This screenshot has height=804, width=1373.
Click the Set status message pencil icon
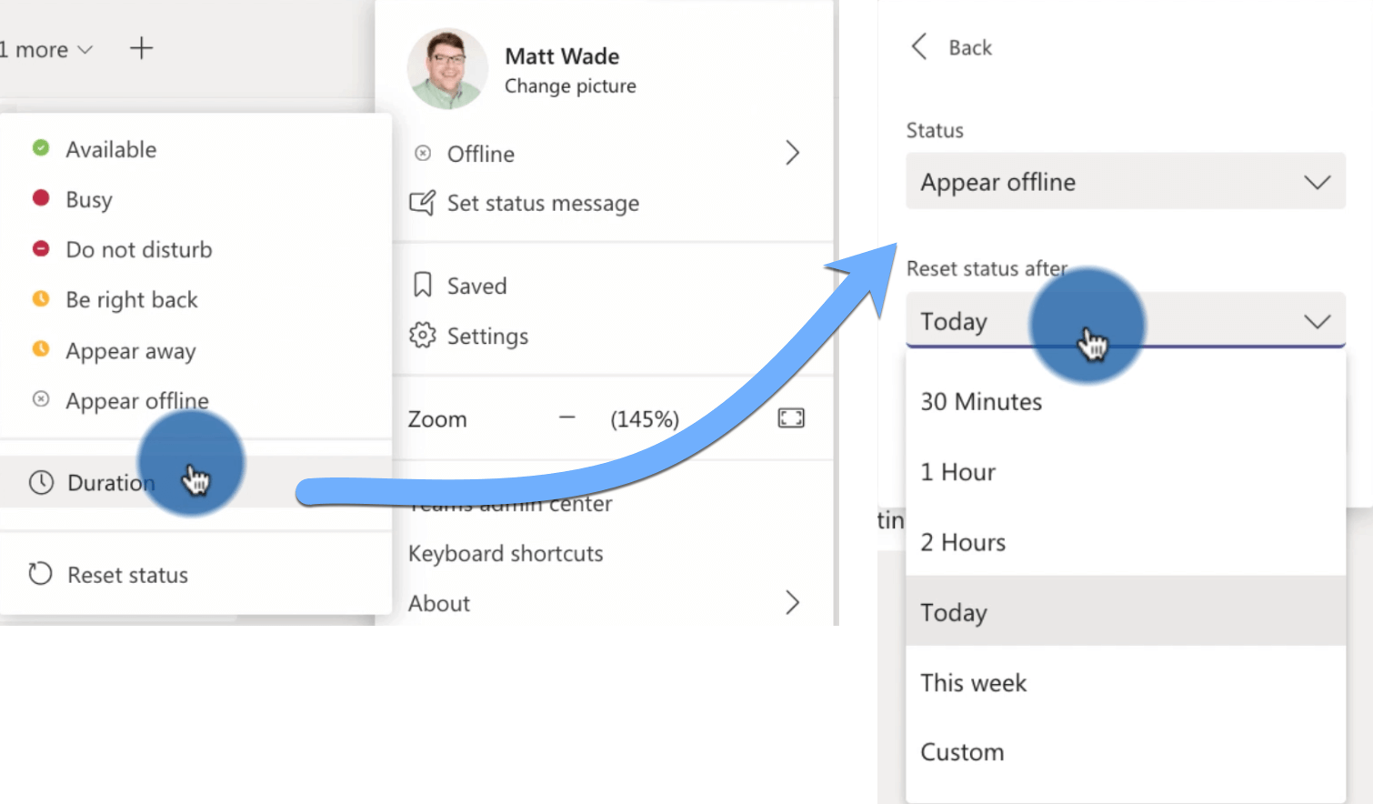(x=423, y=202)
